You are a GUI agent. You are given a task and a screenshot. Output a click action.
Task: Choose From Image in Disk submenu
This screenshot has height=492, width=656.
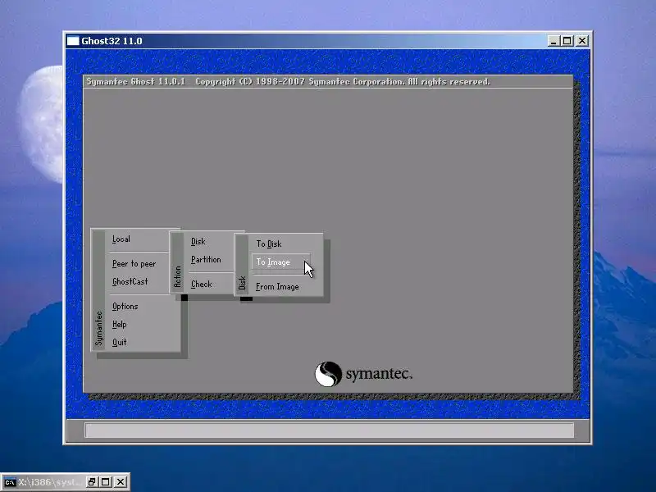(x=277, y=286)
